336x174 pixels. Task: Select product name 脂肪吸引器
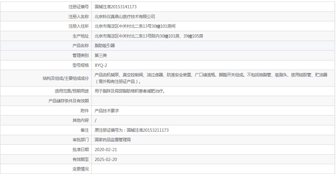pyautogui.click(x=105, y=45)
